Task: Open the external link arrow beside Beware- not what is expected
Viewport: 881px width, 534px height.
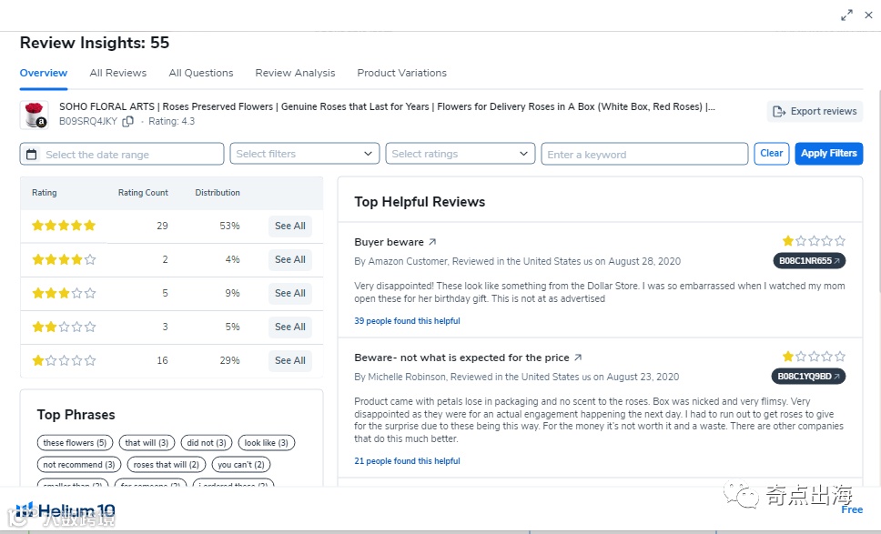Action: click(x=578, y=358)
